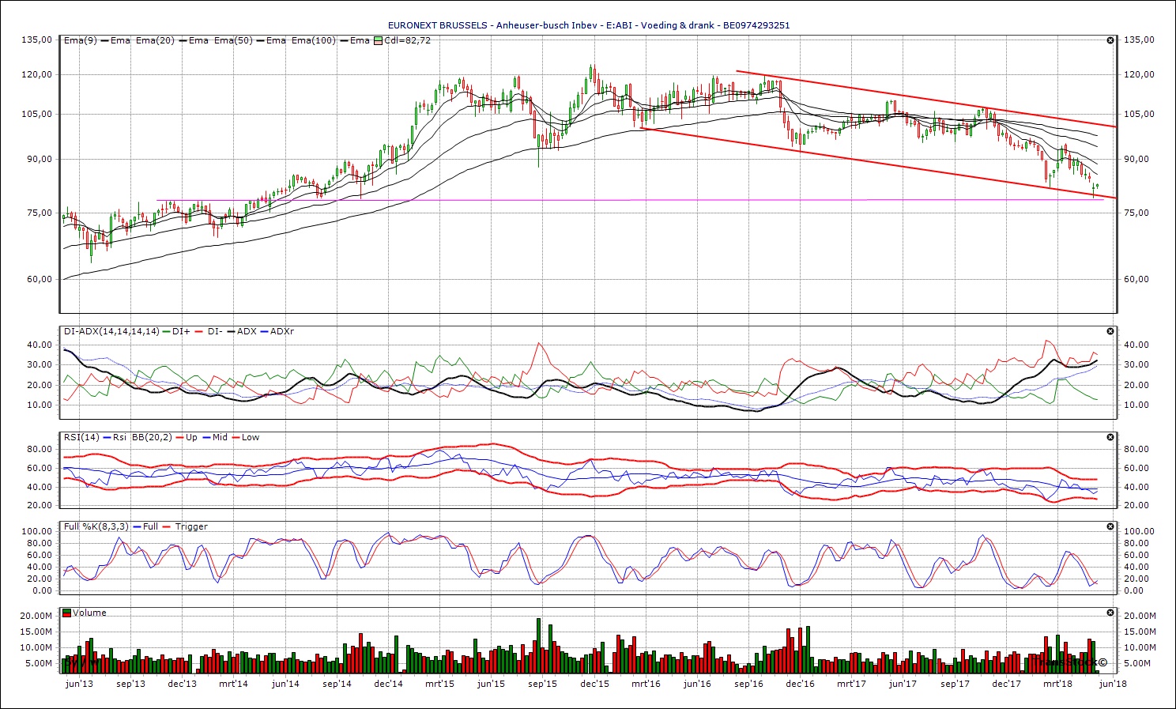This screenshot has height=709, width=1176.
Task: Select the red DI- legend entry
Action: pos(209,331)
